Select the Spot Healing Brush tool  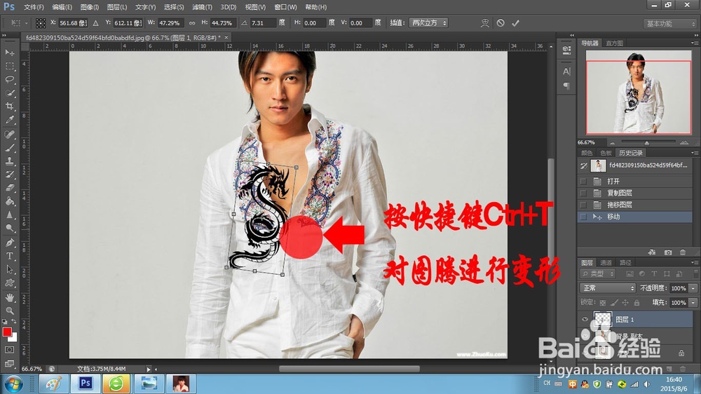[x=9, y=134]
